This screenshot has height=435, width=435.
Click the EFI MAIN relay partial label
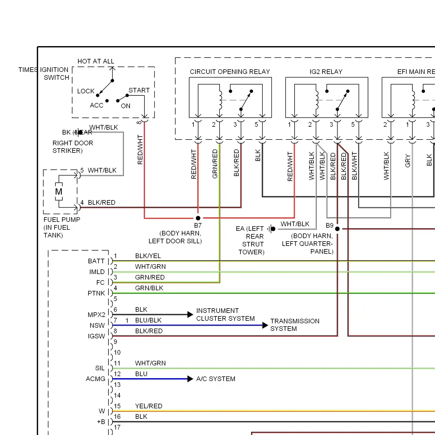tap(416, 72)
